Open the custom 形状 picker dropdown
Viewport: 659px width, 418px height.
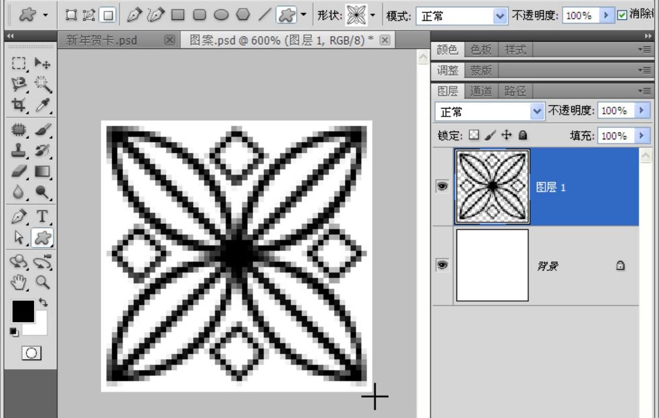[x=373, y=16]
